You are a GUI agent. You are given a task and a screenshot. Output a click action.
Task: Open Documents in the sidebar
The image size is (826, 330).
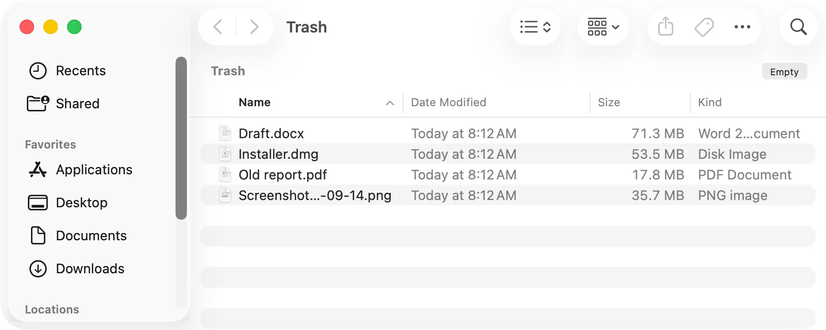(x=91, y=236)
